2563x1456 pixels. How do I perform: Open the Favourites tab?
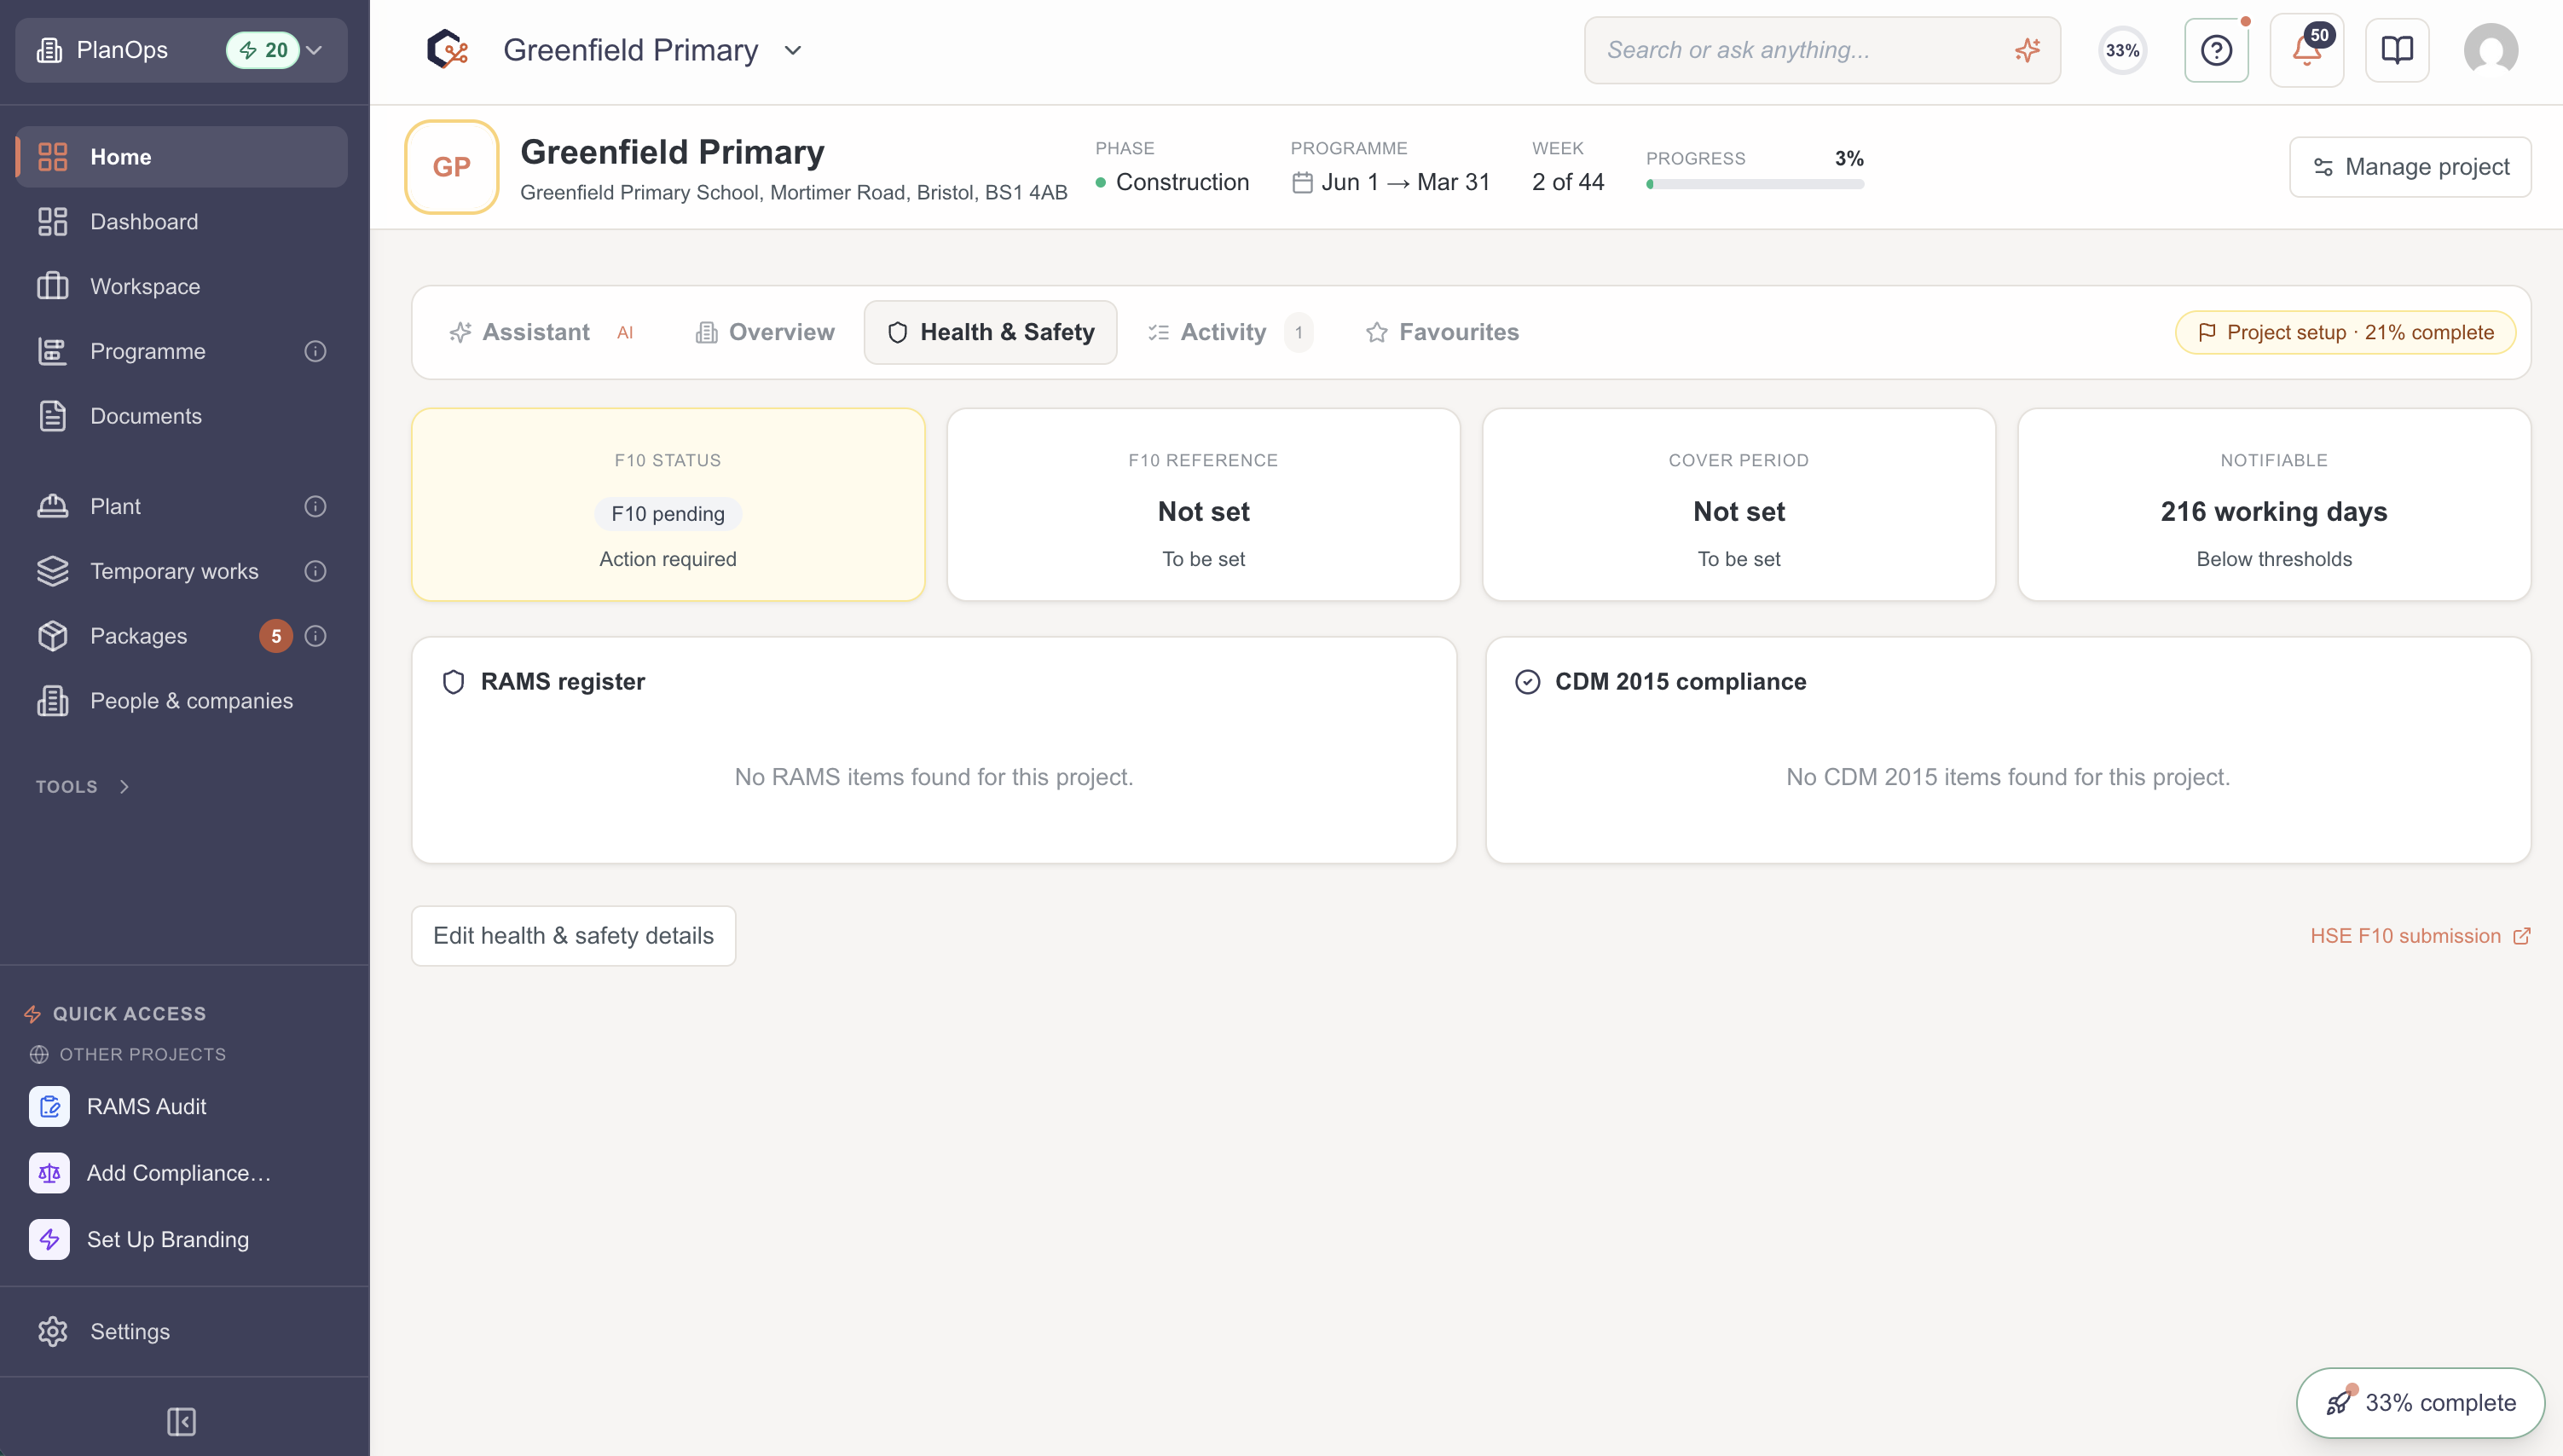(1442, 332)
